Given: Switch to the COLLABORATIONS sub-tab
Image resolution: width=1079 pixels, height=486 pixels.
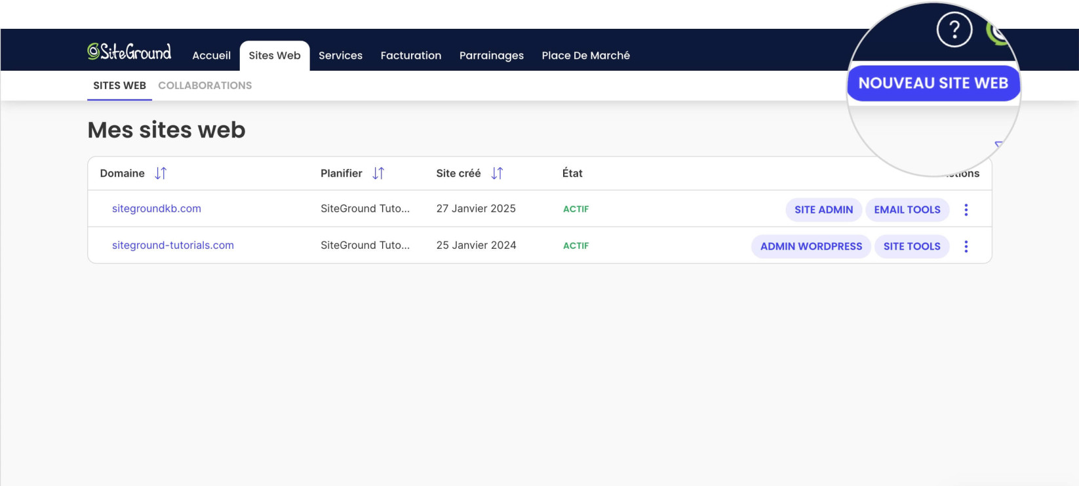Looking at the screenshot, I should tap(205, 86).
